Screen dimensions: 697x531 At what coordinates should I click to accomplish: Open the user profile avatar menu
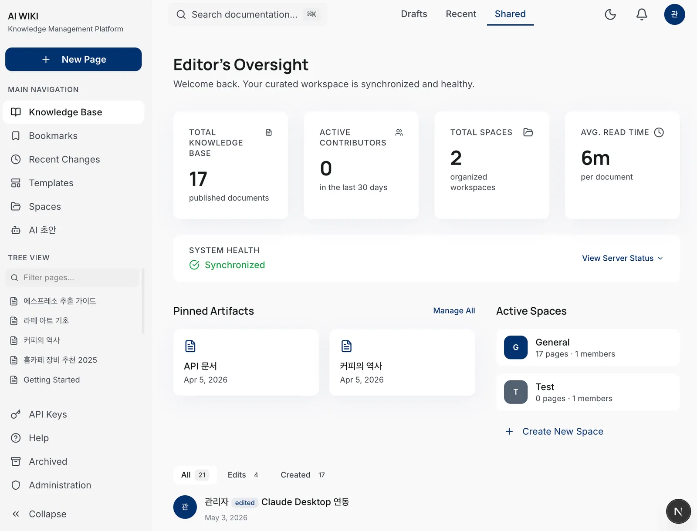point(674,14)
